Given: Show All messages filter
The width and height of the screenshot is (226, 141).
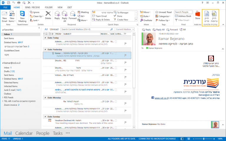Looking at the screenshot, I should (x=46, y=29).
